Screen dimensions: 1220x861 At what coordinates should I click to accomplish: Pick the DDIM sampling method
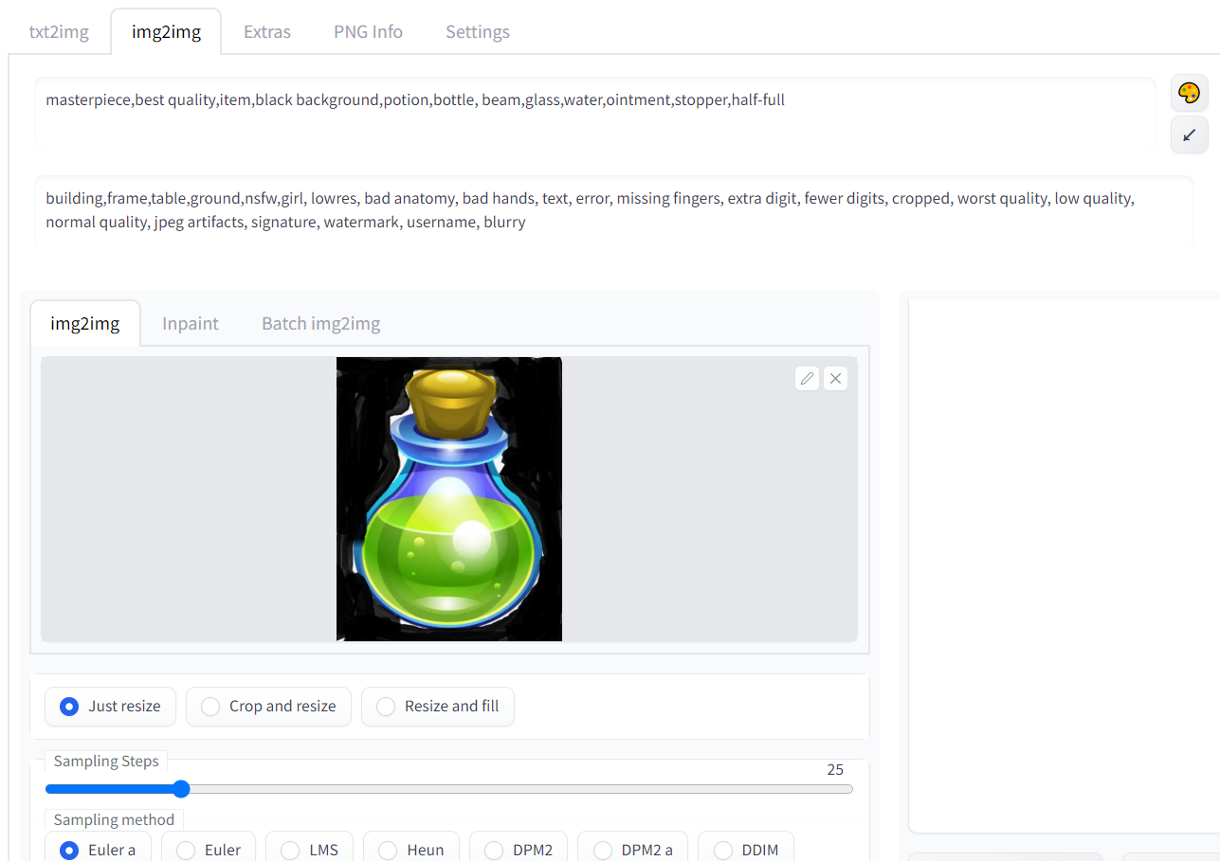coord(745,850)
